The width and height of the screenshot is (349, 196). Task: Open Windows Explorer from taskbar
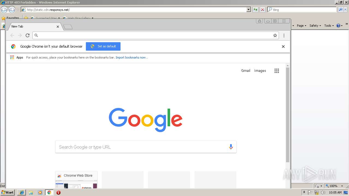click(31, 192)
